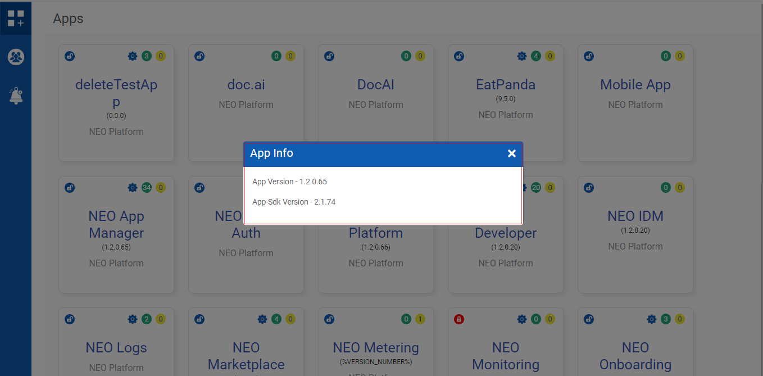
Task: Click gear settings icon on deleteTestApp card
Action: 133,56
